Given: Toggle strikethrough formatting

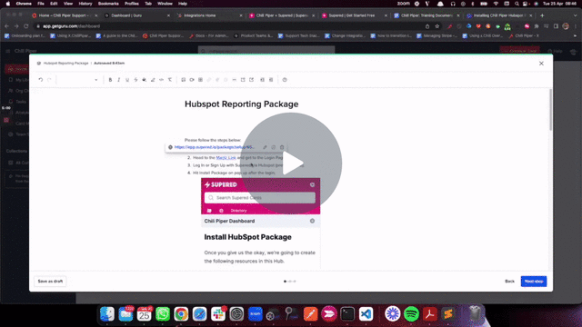Looking at the screenshot, I should tap(135, 80).
